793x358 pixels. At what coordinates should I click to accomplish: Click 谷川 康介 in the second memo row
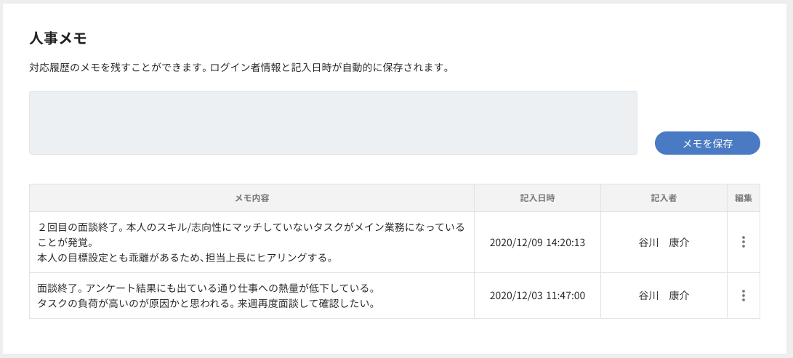click(x=664, y=296)
